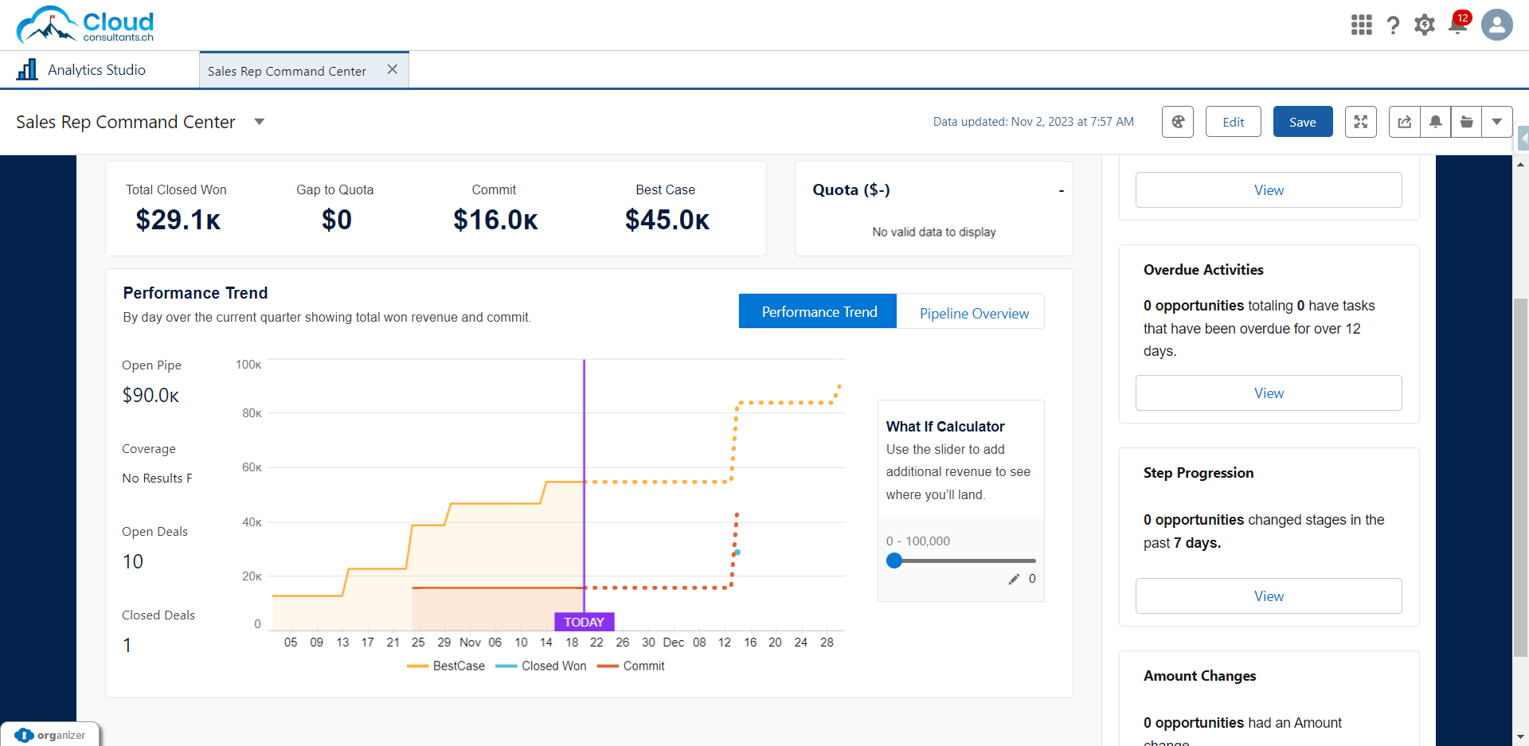The width and height of the screenshot is (1529, 746).
Task: Click the Edit button
Action: [1233, 122]
